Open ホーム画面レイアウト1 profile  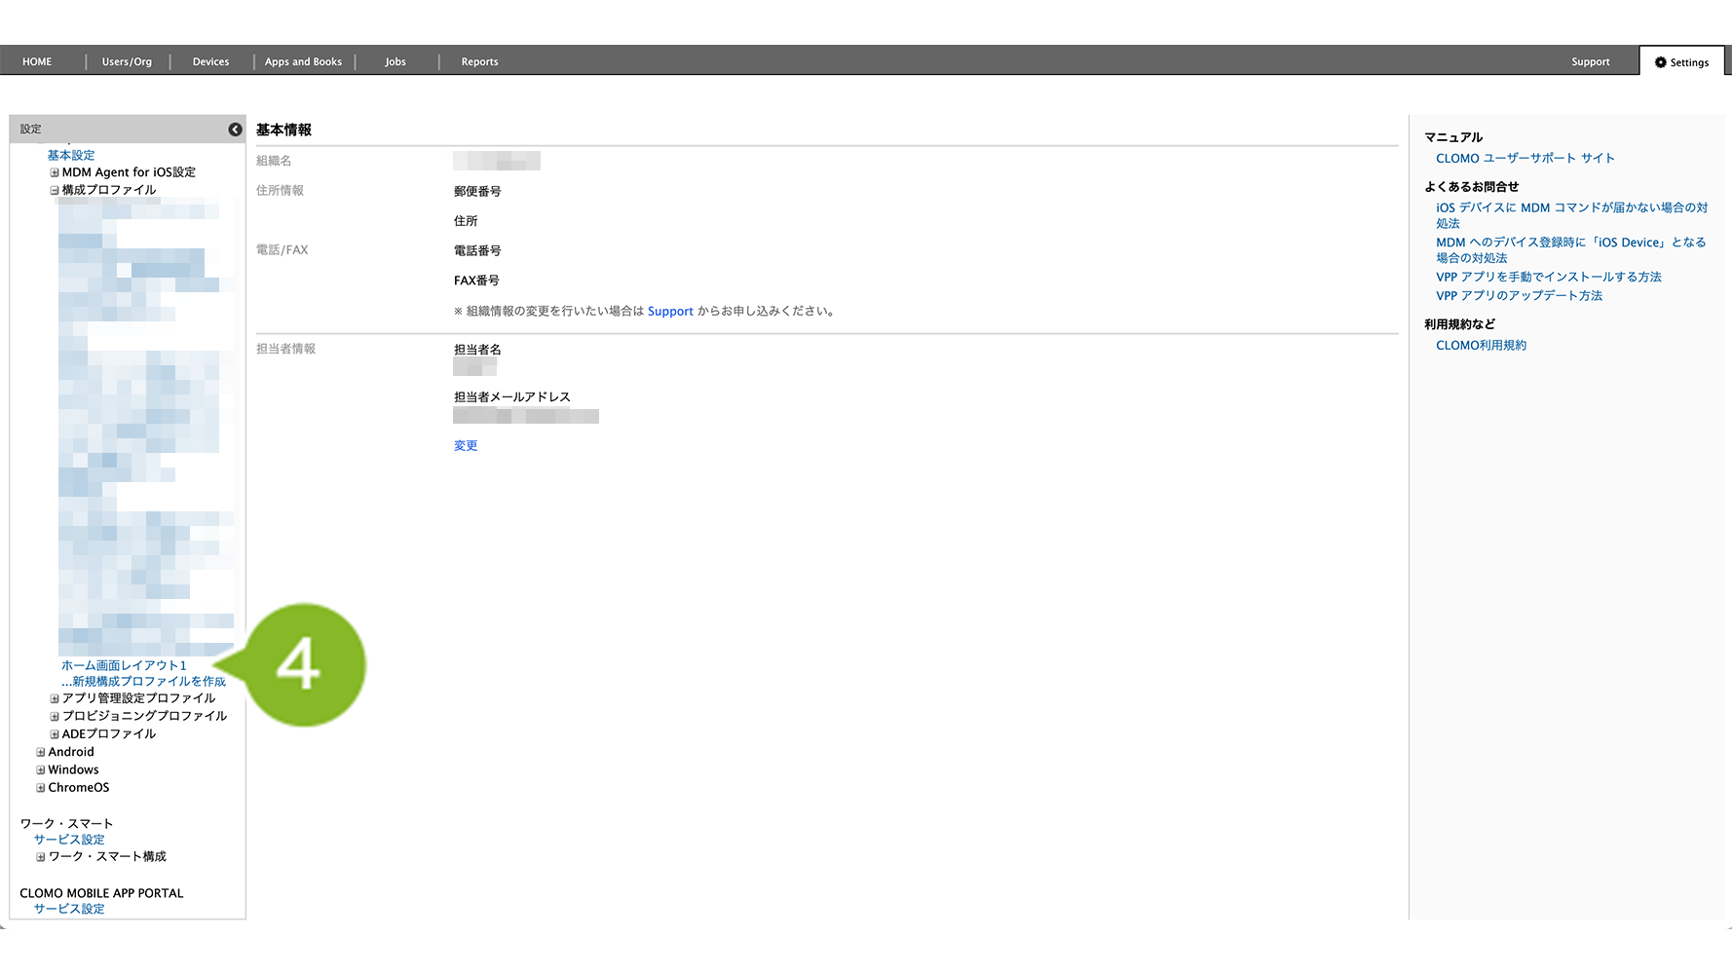point(124,666)
